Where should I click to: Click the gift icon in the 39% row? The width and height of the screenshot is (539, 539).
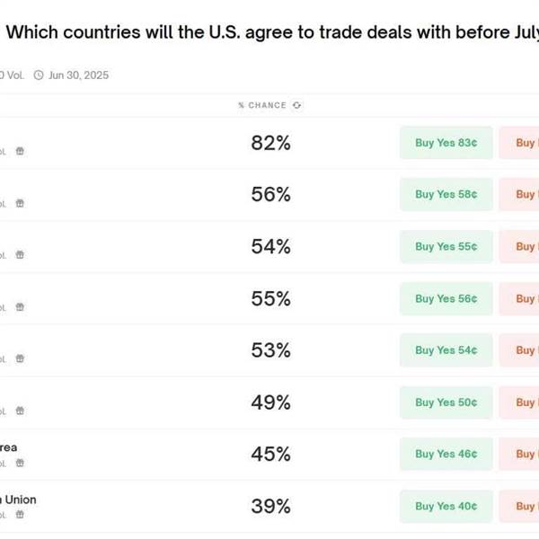20,515
